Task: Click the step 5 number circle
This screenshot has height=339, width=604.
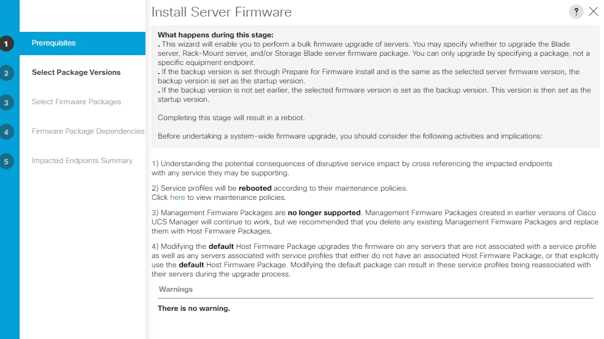Action: click(x=6, y=161)
